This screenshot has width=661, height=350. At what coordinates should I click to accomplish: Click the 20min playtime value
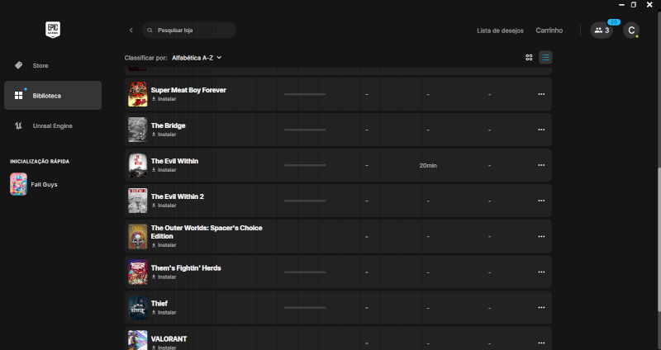428,166
